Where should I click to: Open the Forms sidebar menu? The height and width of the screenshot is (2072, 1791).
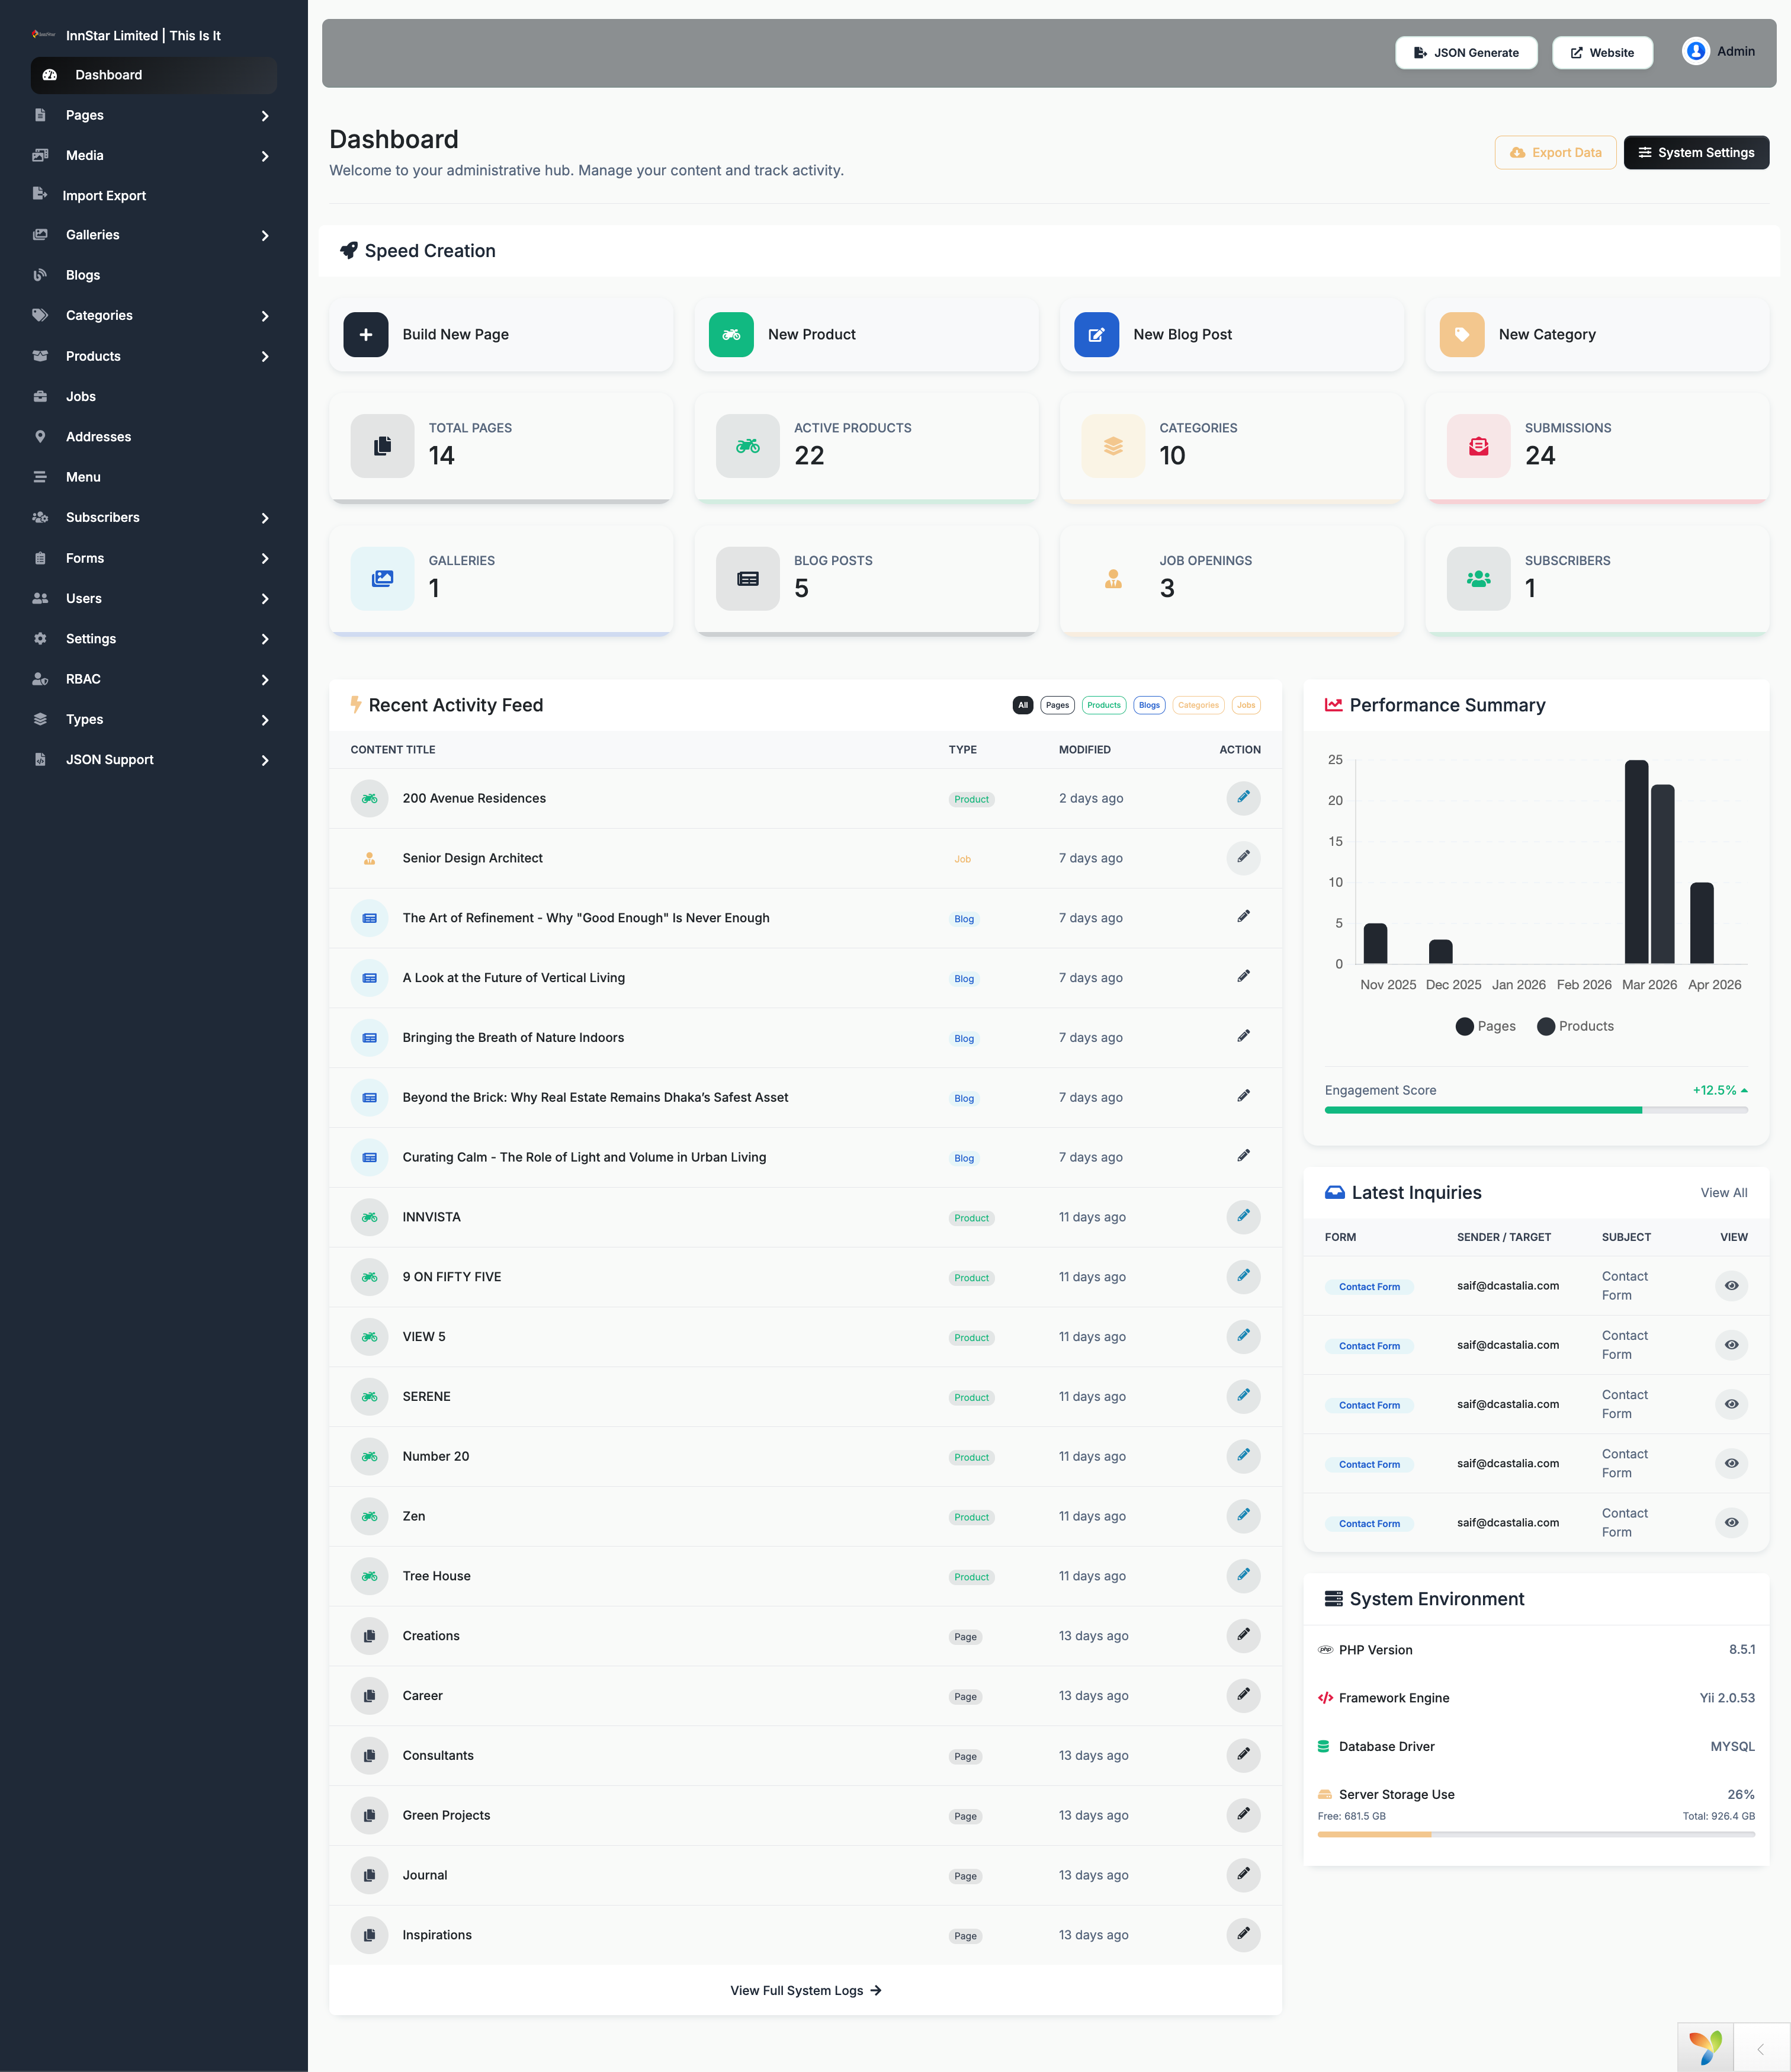coord(154,558)
